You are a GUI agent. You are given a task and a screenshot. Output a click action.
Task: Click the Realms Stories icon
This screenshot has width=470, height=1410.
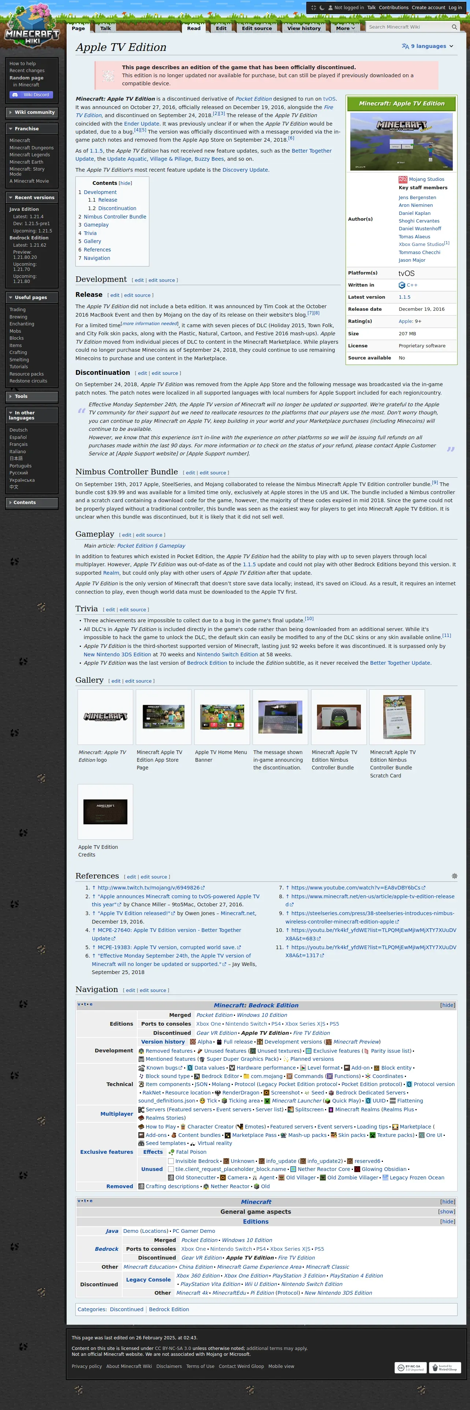coord(141,1118)
